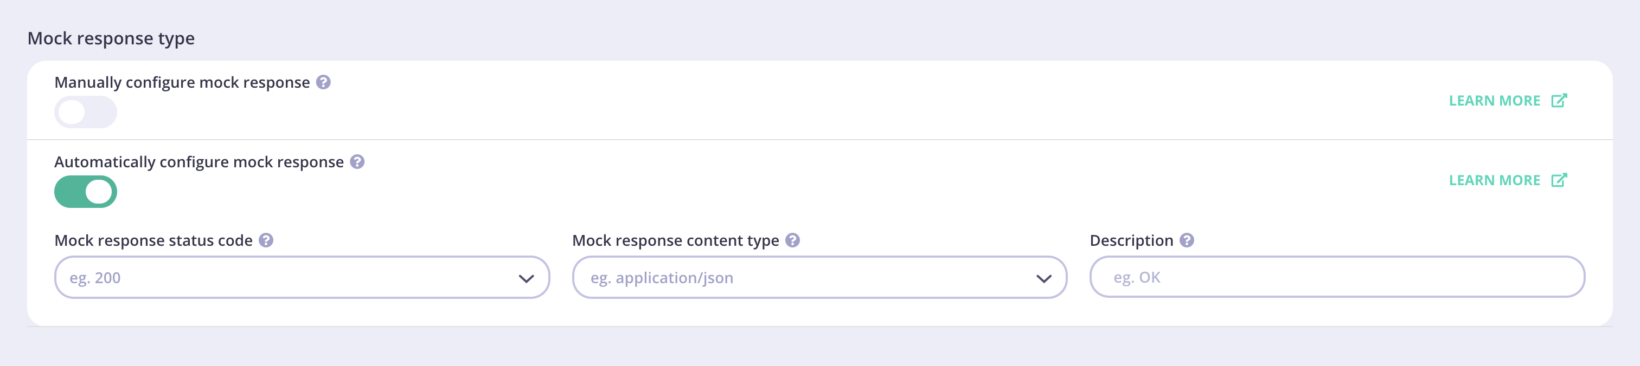Screen dimensions: 1640x366
Task: Click the "Manually configure mock response" label
Action: coord(184,81)
